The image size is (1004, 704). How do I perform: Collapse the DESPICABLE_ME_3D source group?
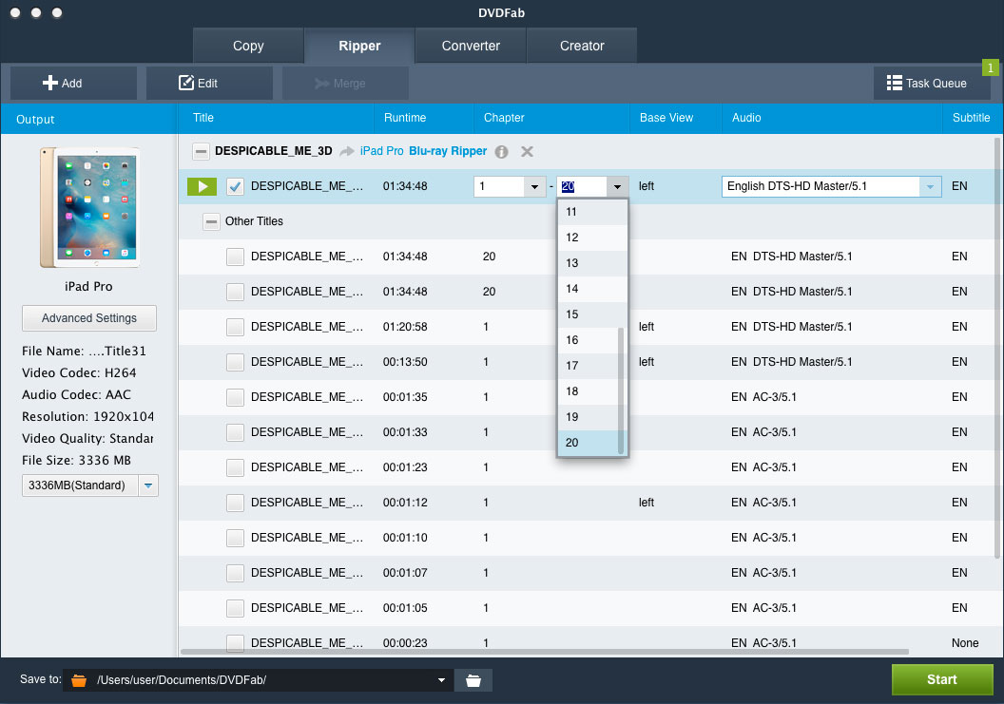(x=201, y=152)
